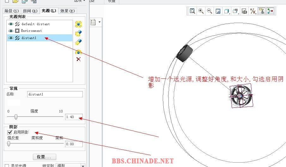Select the wheel rim model in the viewport
Screen dimensions: 286x167
tap(241, 96)
